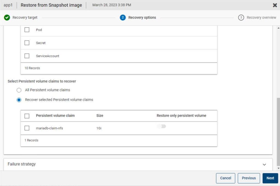Viewport: 280px width, 186px height.
Task: Select Recover selected Persistent volume claims option
Action: (19, 100)
